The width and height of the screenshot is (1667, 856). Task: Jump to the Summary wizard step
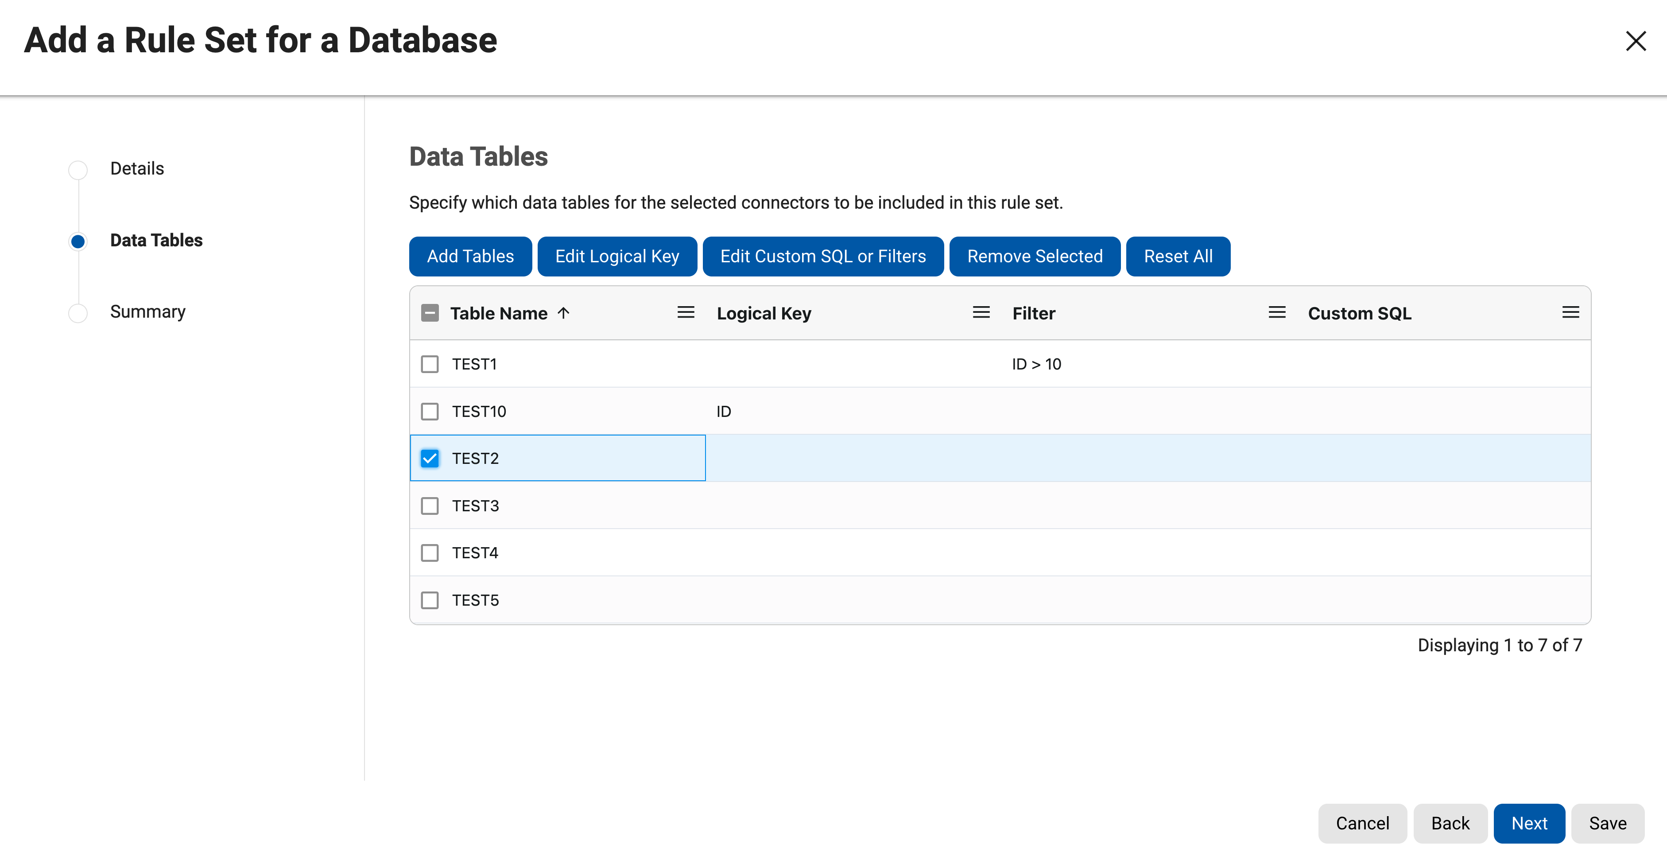click(147, 311)
